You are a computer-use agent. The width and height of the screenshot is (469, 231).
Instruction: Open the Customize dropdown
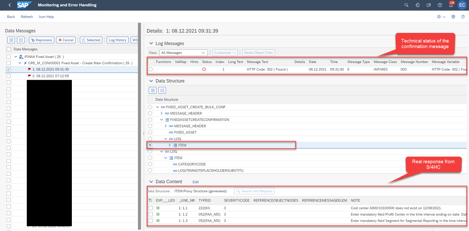tap(225, 53)
